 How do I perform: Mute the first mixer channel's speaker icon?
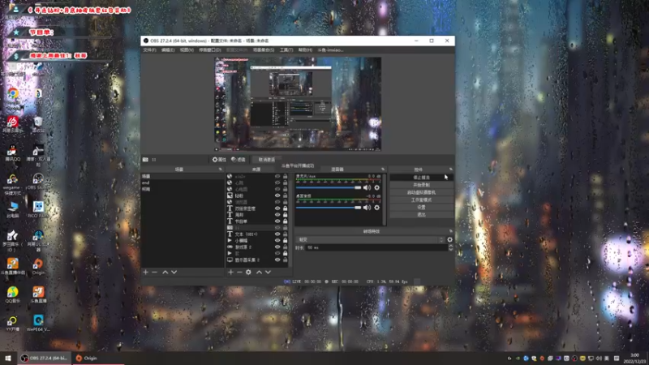[x=367, y=187]
